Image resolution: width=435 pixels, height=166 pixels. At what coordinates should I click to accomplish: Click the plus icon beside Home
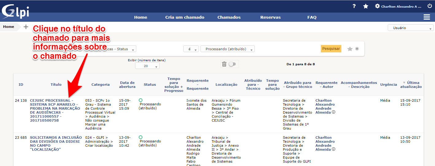[x=26, y=27]
